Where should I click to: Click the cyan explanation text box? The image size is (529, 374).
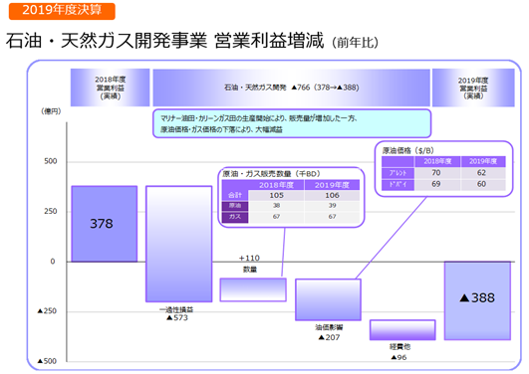tap(292, 123)
